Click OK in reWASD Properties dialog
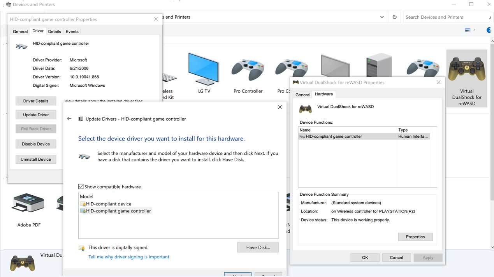This screenshot has height=277, width=494. (x=365, y=258)
